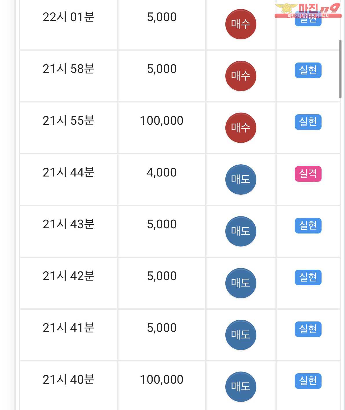The image size is (345, 410).
Task: Click the red 매수 circle in the 21시 58분 row
Action: (x=241, y=76)
